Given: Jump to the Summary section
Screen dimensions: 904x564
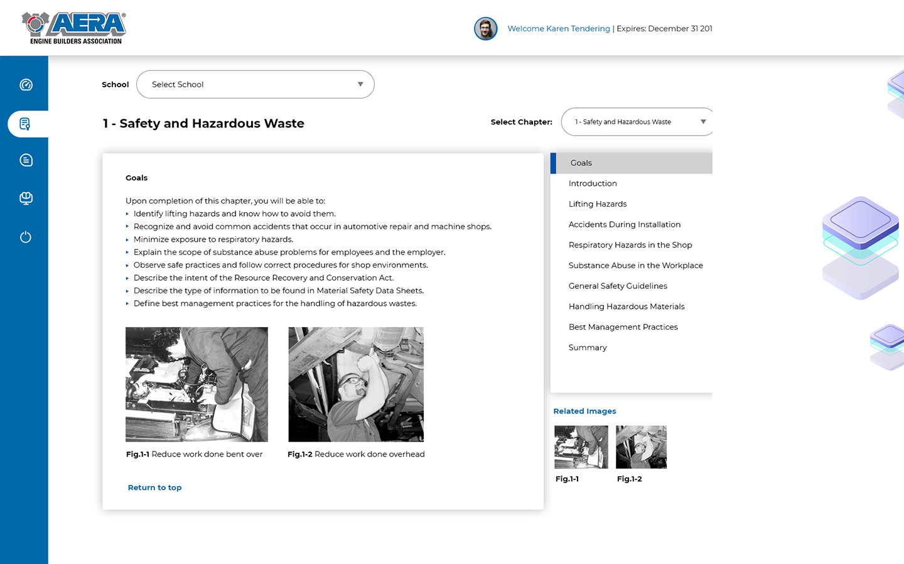Looking at the screenshot, I should tap(588, 347).
